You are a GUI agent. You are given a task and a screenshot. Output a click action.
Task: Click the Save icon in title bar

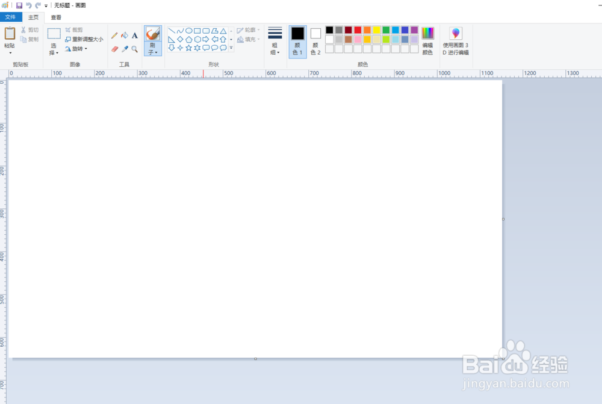pyautogui.click(x=19, y=5)
